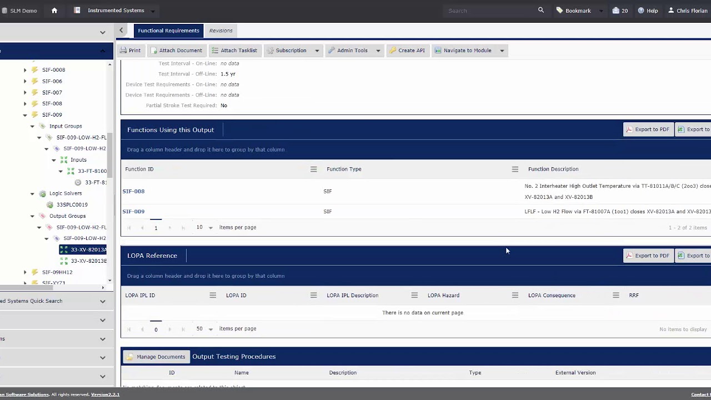This screenshot has width=711, height=400.
Task: Expand the Logic Solvers tree node
Action: (x=32, y=193)
